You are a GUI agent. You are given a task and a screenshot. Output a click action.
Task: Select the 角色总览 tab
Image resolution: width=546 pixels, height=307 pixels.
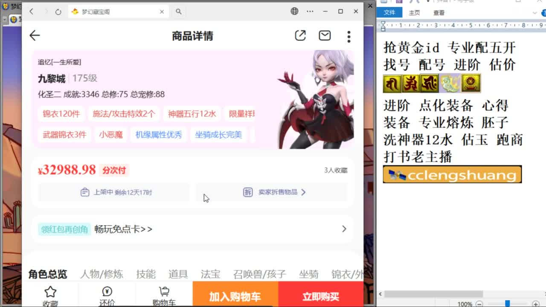(48, 274)
